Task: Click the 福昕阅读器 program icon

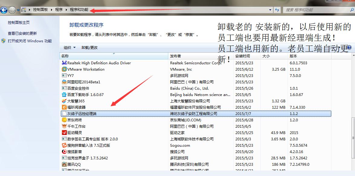Action: (x=64, y=107)
